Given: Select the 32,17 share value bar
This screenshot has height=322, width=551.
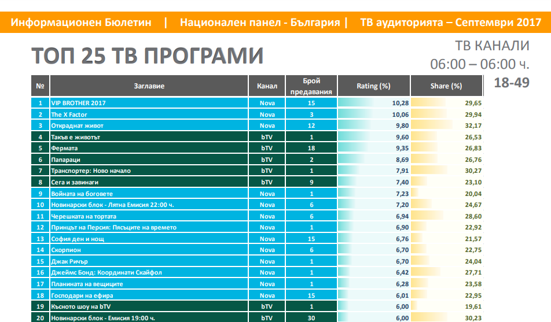Looking at the screenshot, I should [x=446, y=125].
